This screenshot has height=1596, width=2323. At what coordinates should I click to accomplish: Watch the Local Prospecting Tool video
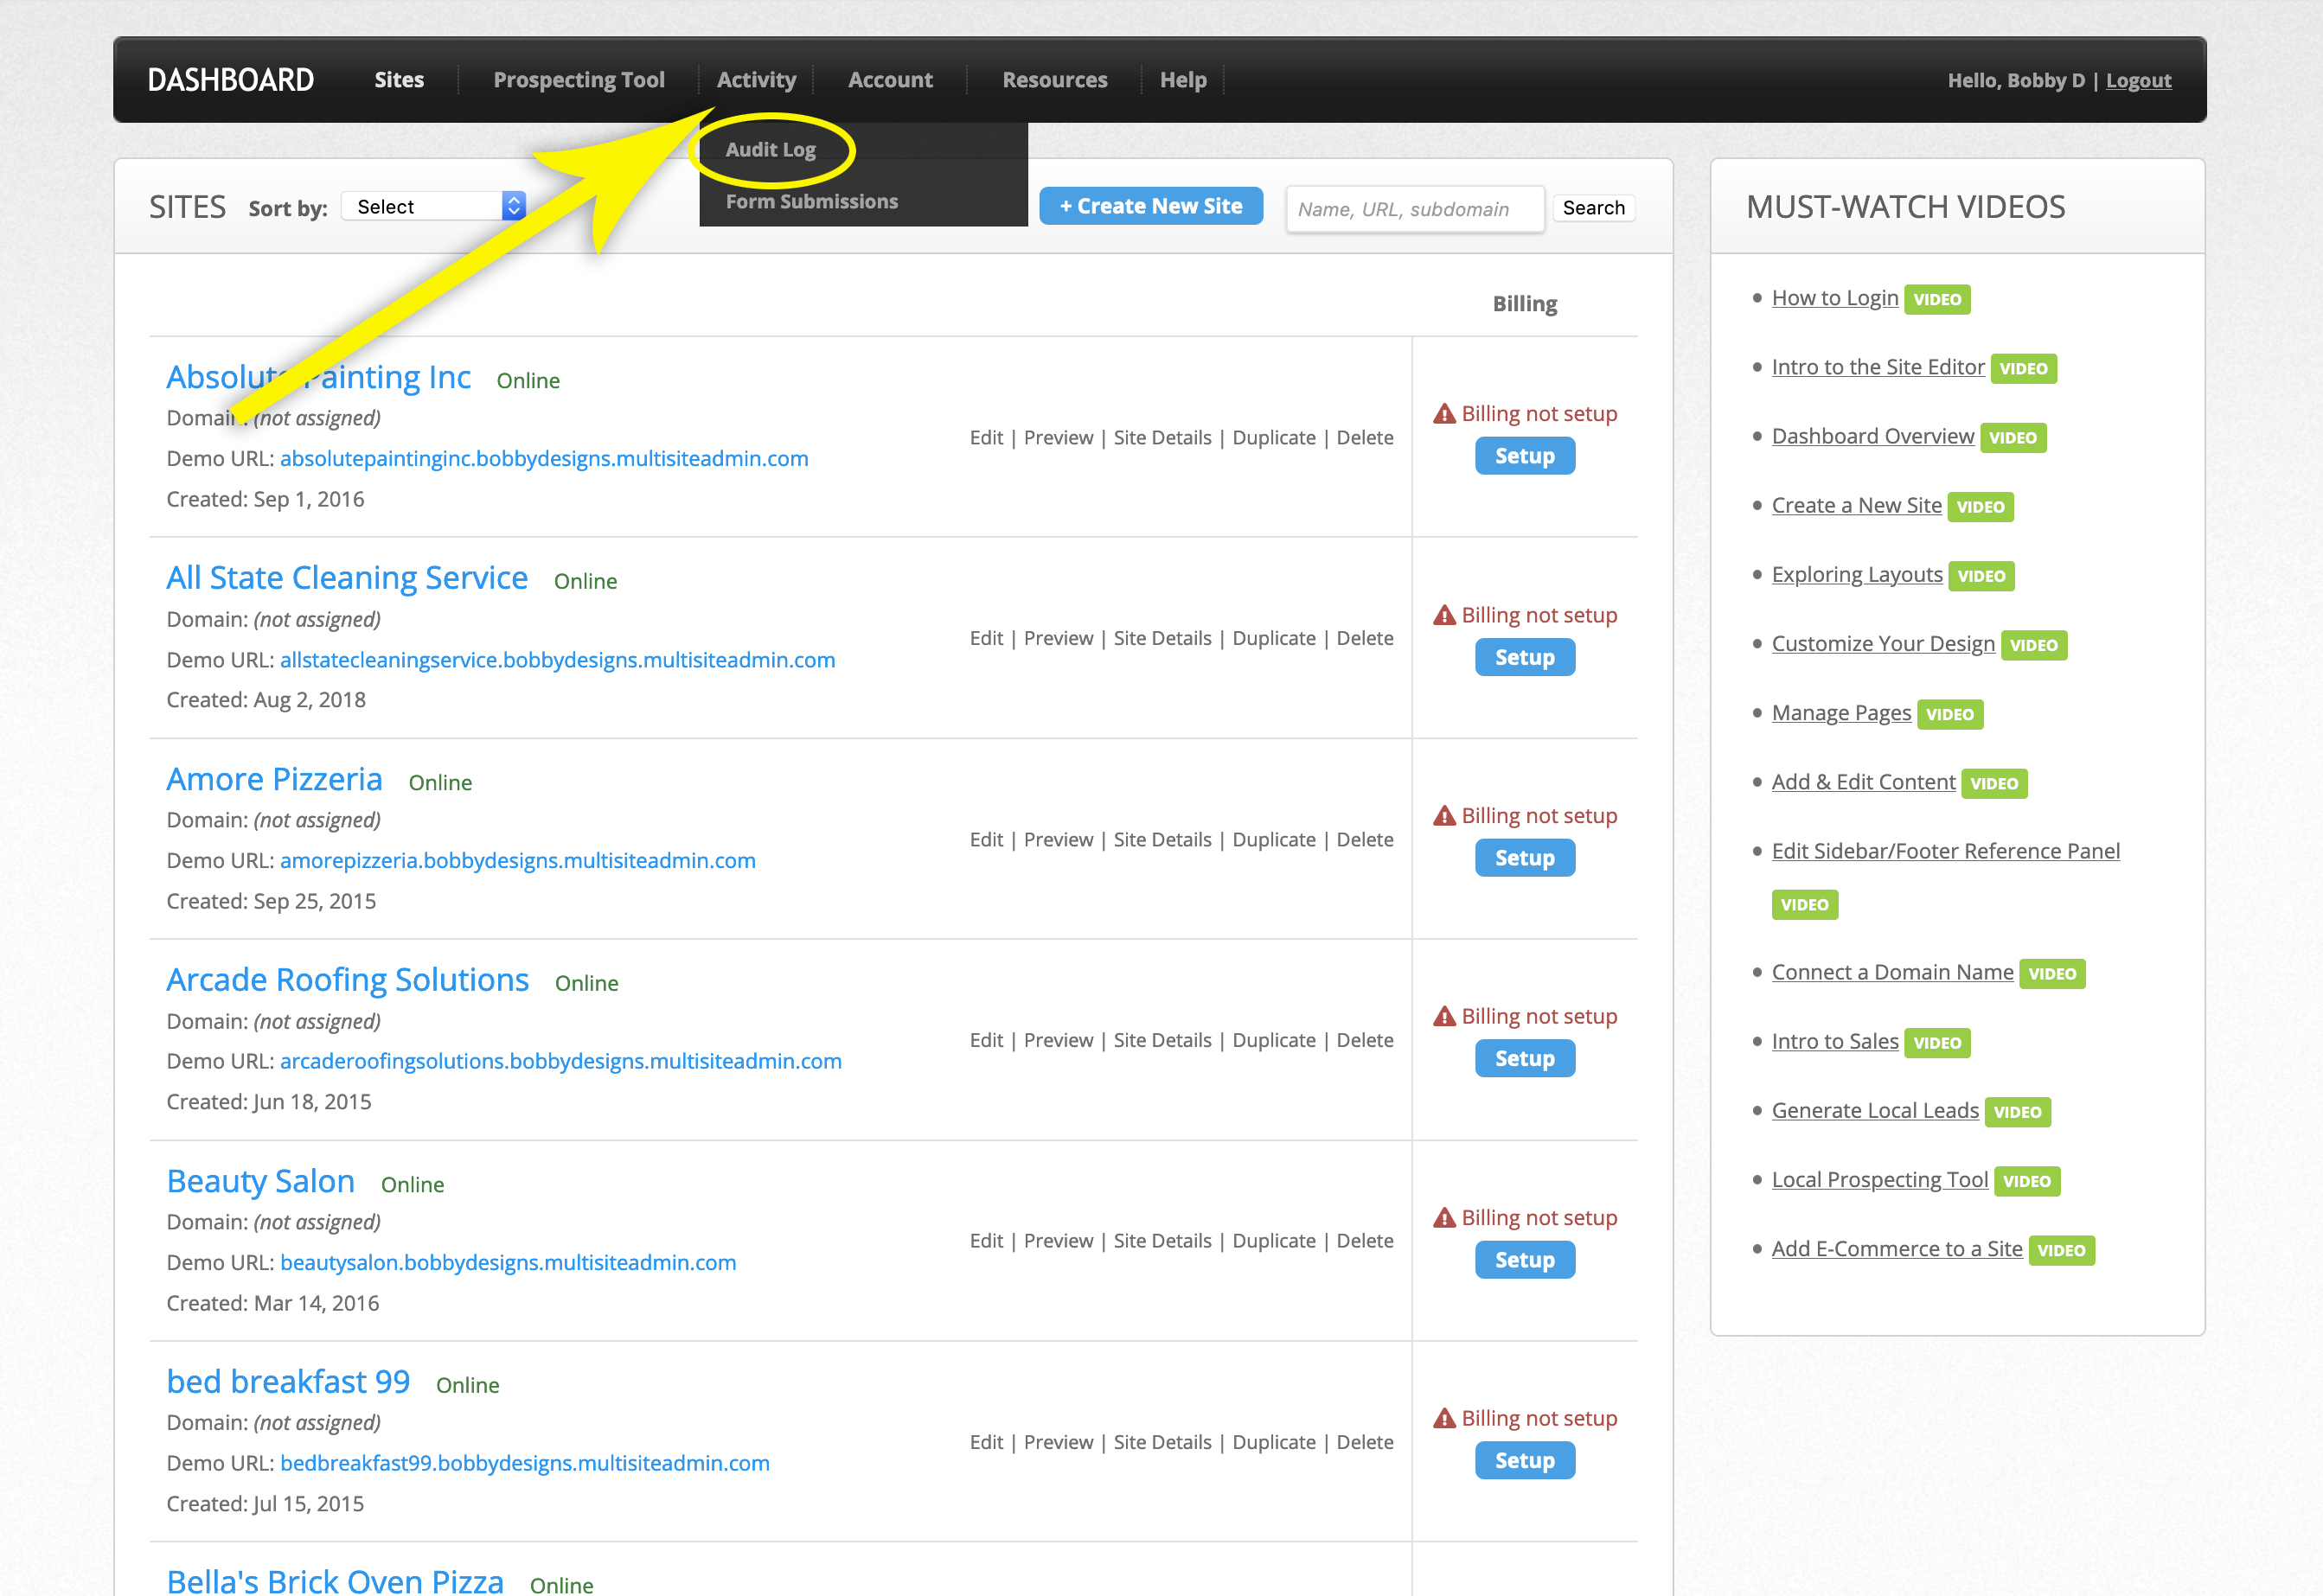click(1880, 1180)
